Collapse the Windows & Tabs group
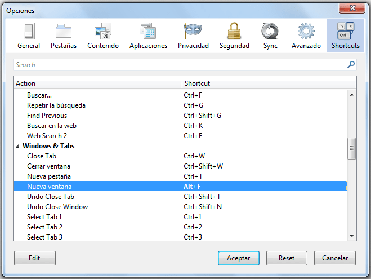The width and height of the screenshot is (371, 279). 17,146
